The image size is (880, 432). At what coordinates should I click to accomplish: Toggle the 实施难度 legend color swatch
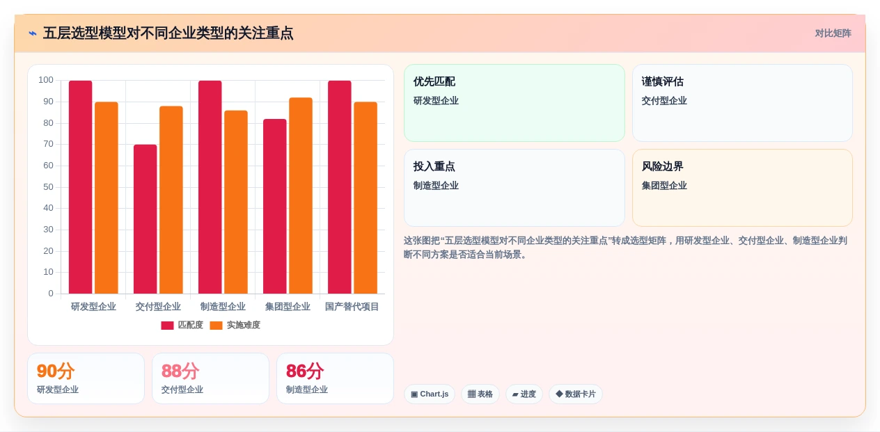click(216, 325)
